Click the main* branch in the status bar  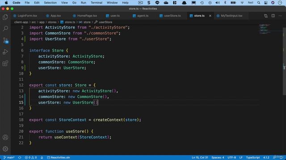(x=9, y=158)
